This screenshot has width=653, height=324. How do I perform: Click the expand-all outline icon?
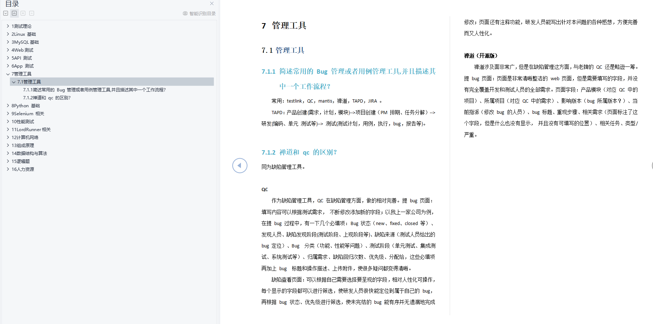pos(6,13)
